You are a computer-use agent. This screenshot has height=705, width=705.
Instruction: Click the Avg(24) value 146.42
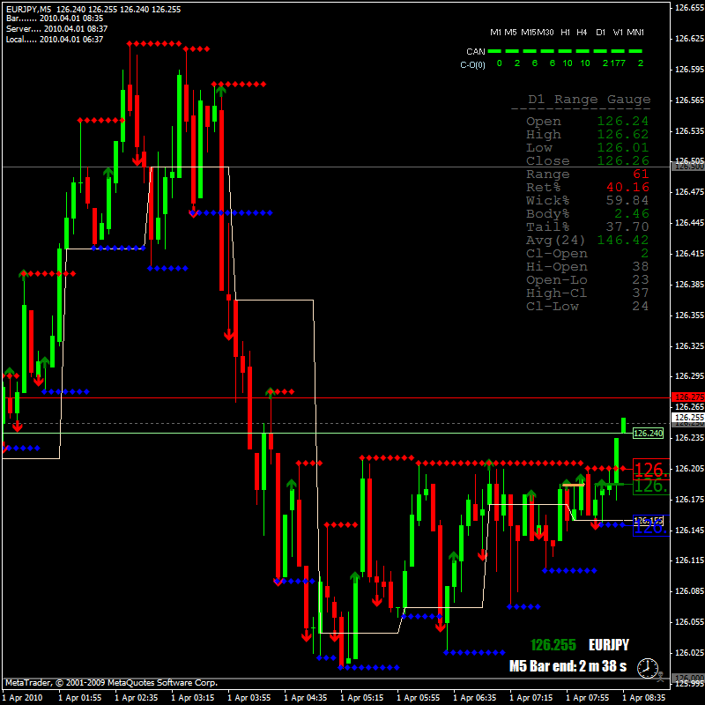(623, 240)
